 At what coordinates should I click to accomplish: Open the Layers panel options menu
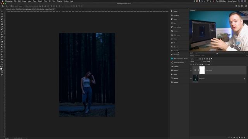point(246,56)
